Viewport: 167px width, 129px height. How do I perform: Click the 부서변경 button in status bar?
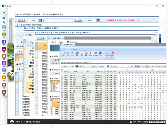click(153, 122)
